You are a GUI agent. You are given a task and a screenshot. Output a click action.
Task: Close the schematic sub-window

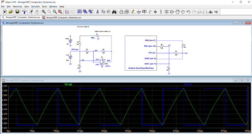pos(248,23)
